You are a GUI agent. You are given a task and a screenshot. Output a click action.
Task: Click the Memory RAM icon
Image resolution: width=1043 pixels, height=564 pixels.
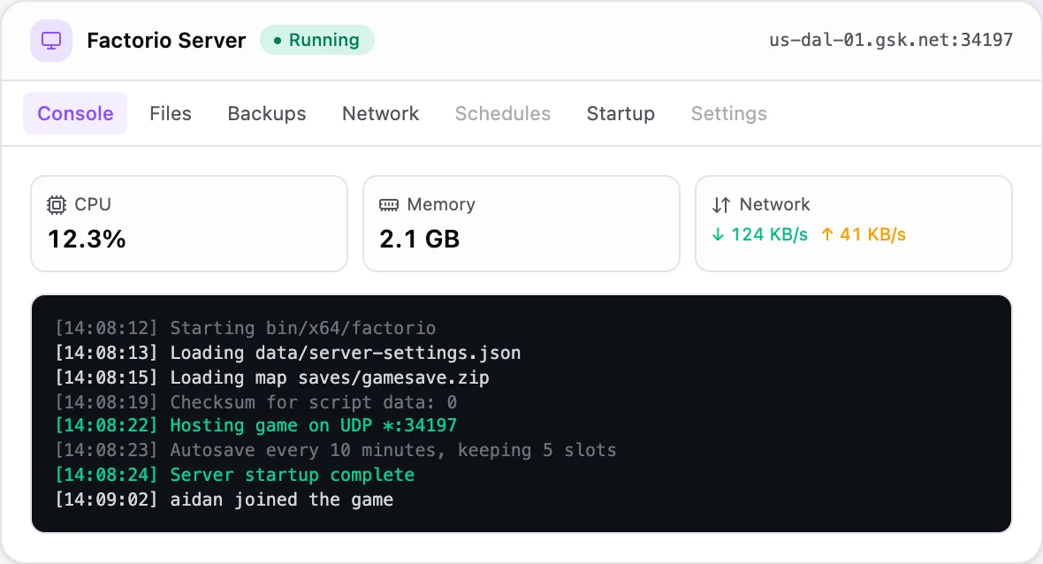click(x=388, y=205)
